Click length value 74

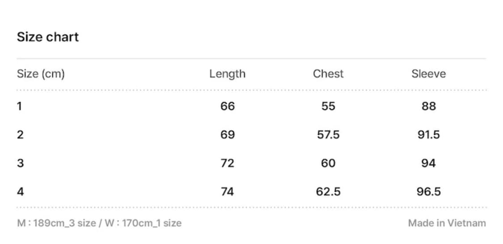pyautogui.click(x=227, y=192)
